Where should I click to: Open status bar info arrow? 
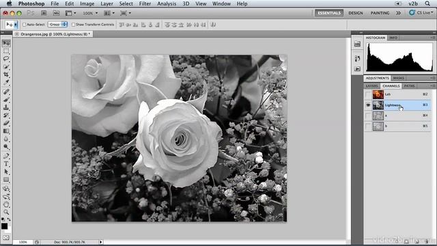click(100, 242)
